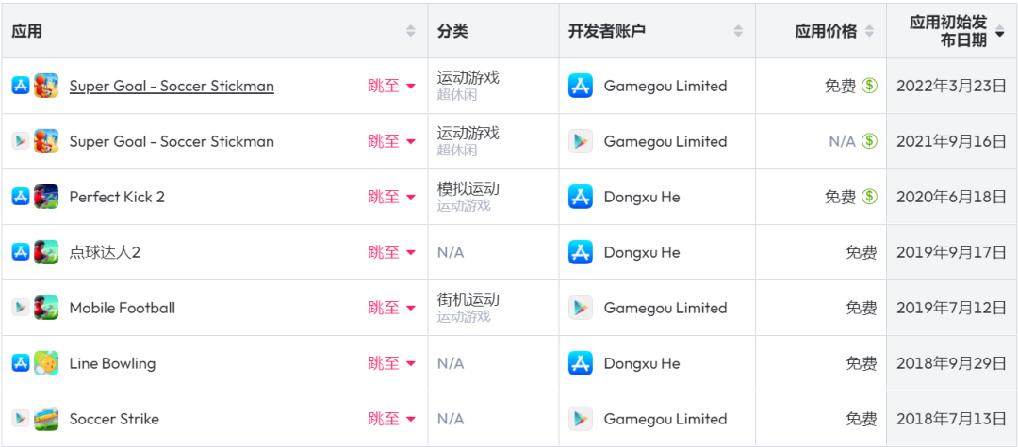
Task: Click the Perfect Kick 2 game icon
Action: pyautogui.click(x=46, y=197)
